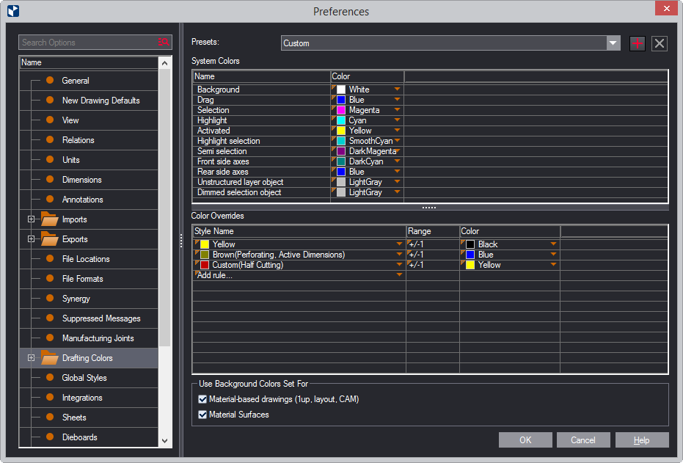The width and height of the screenshot is (683, 463).
Task: Confirm preferences with OK button
Action: coord(525,440)
